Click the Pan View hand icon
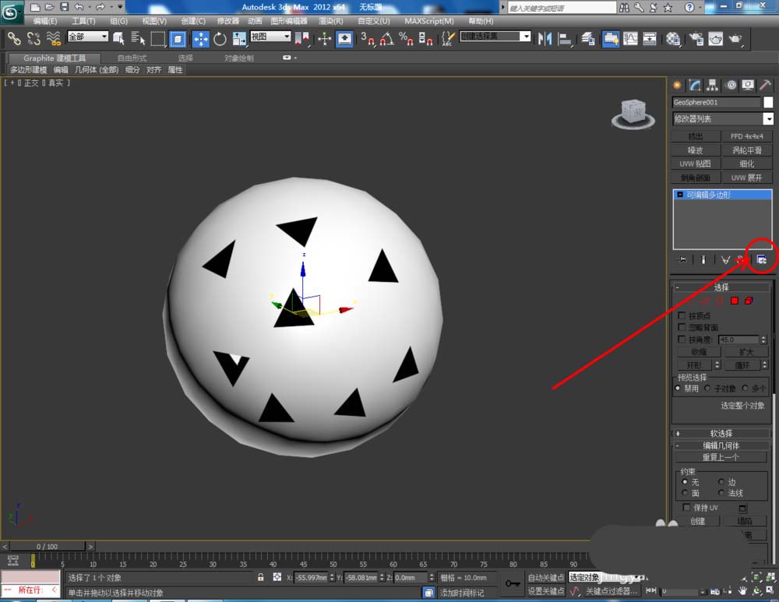Screen dimensions: 779x602 [742, 590]
